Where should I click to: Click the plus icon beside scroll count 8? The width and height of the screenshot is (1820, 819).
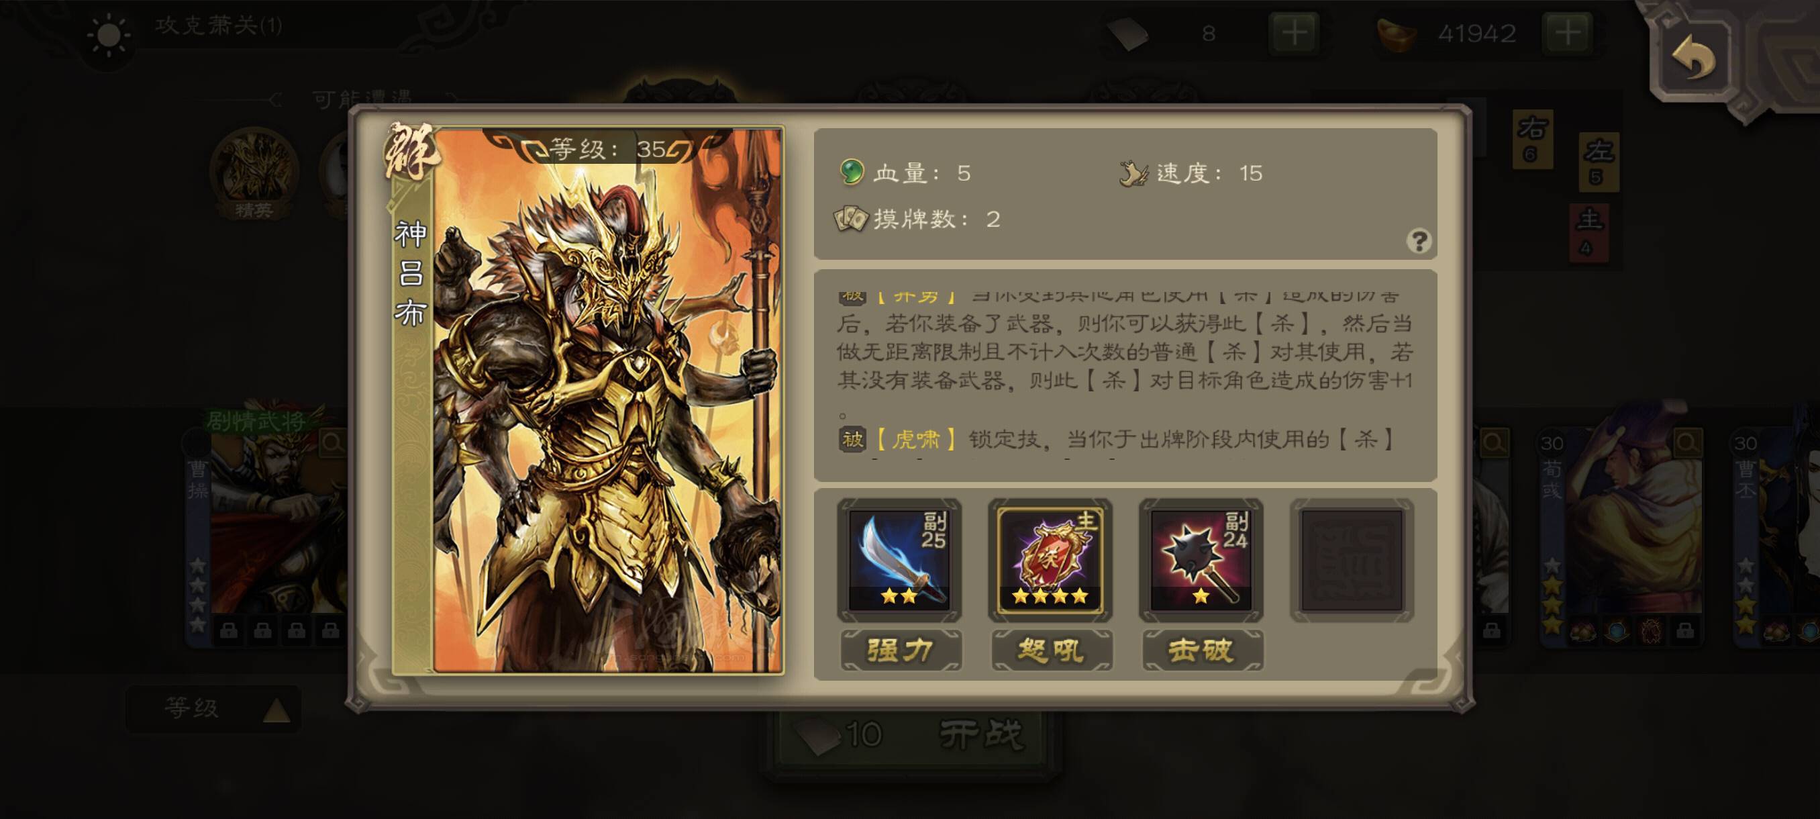[x=1295, y=33]
